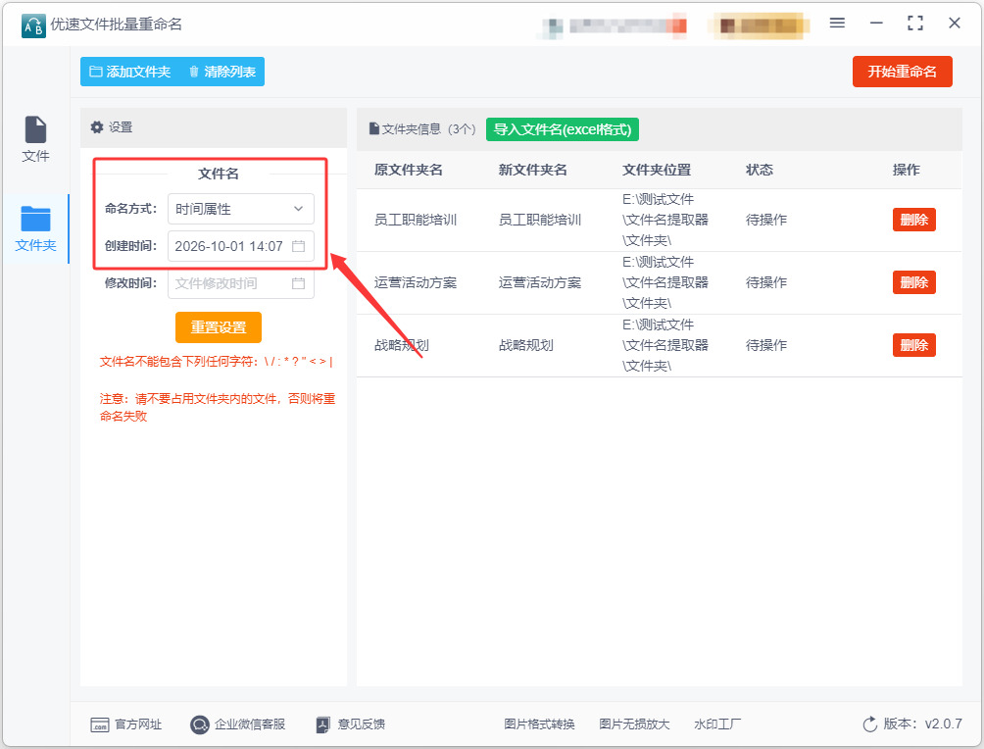Click the app logo icon
This screenshot has width=984, height=749.
point(33,25)
